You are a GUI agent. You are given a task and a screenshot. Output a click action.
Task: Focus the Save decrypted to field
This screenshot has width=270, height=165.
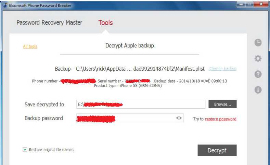coord(141,104)
